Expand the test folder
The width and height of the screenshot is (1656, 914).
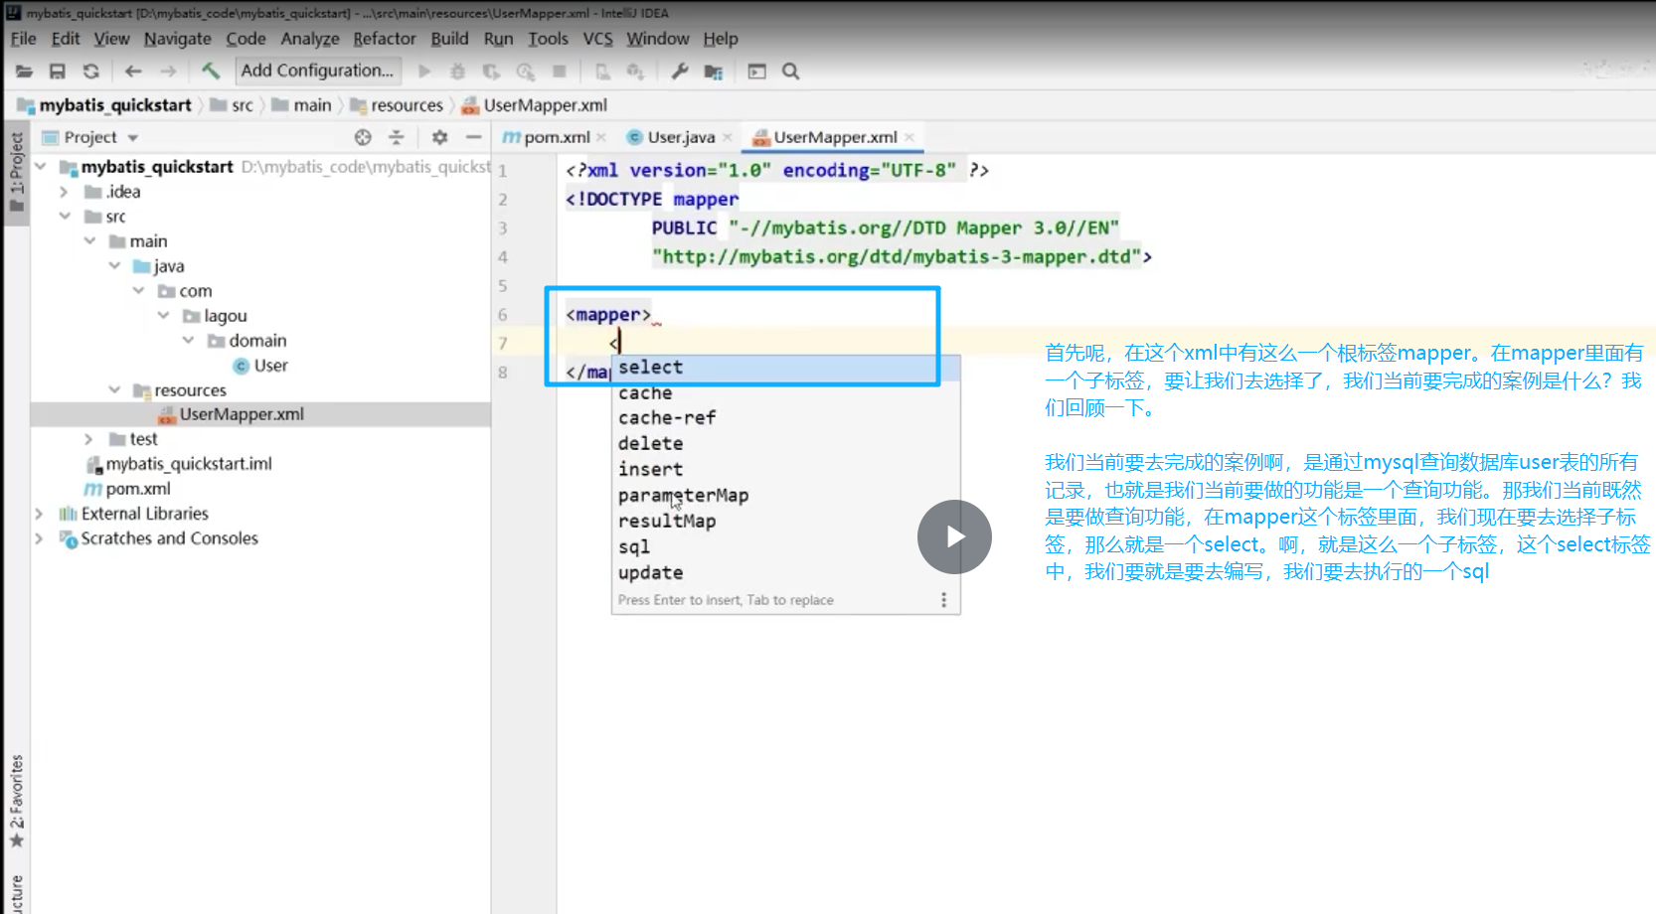pyautogui.click(x=89, y=439)
